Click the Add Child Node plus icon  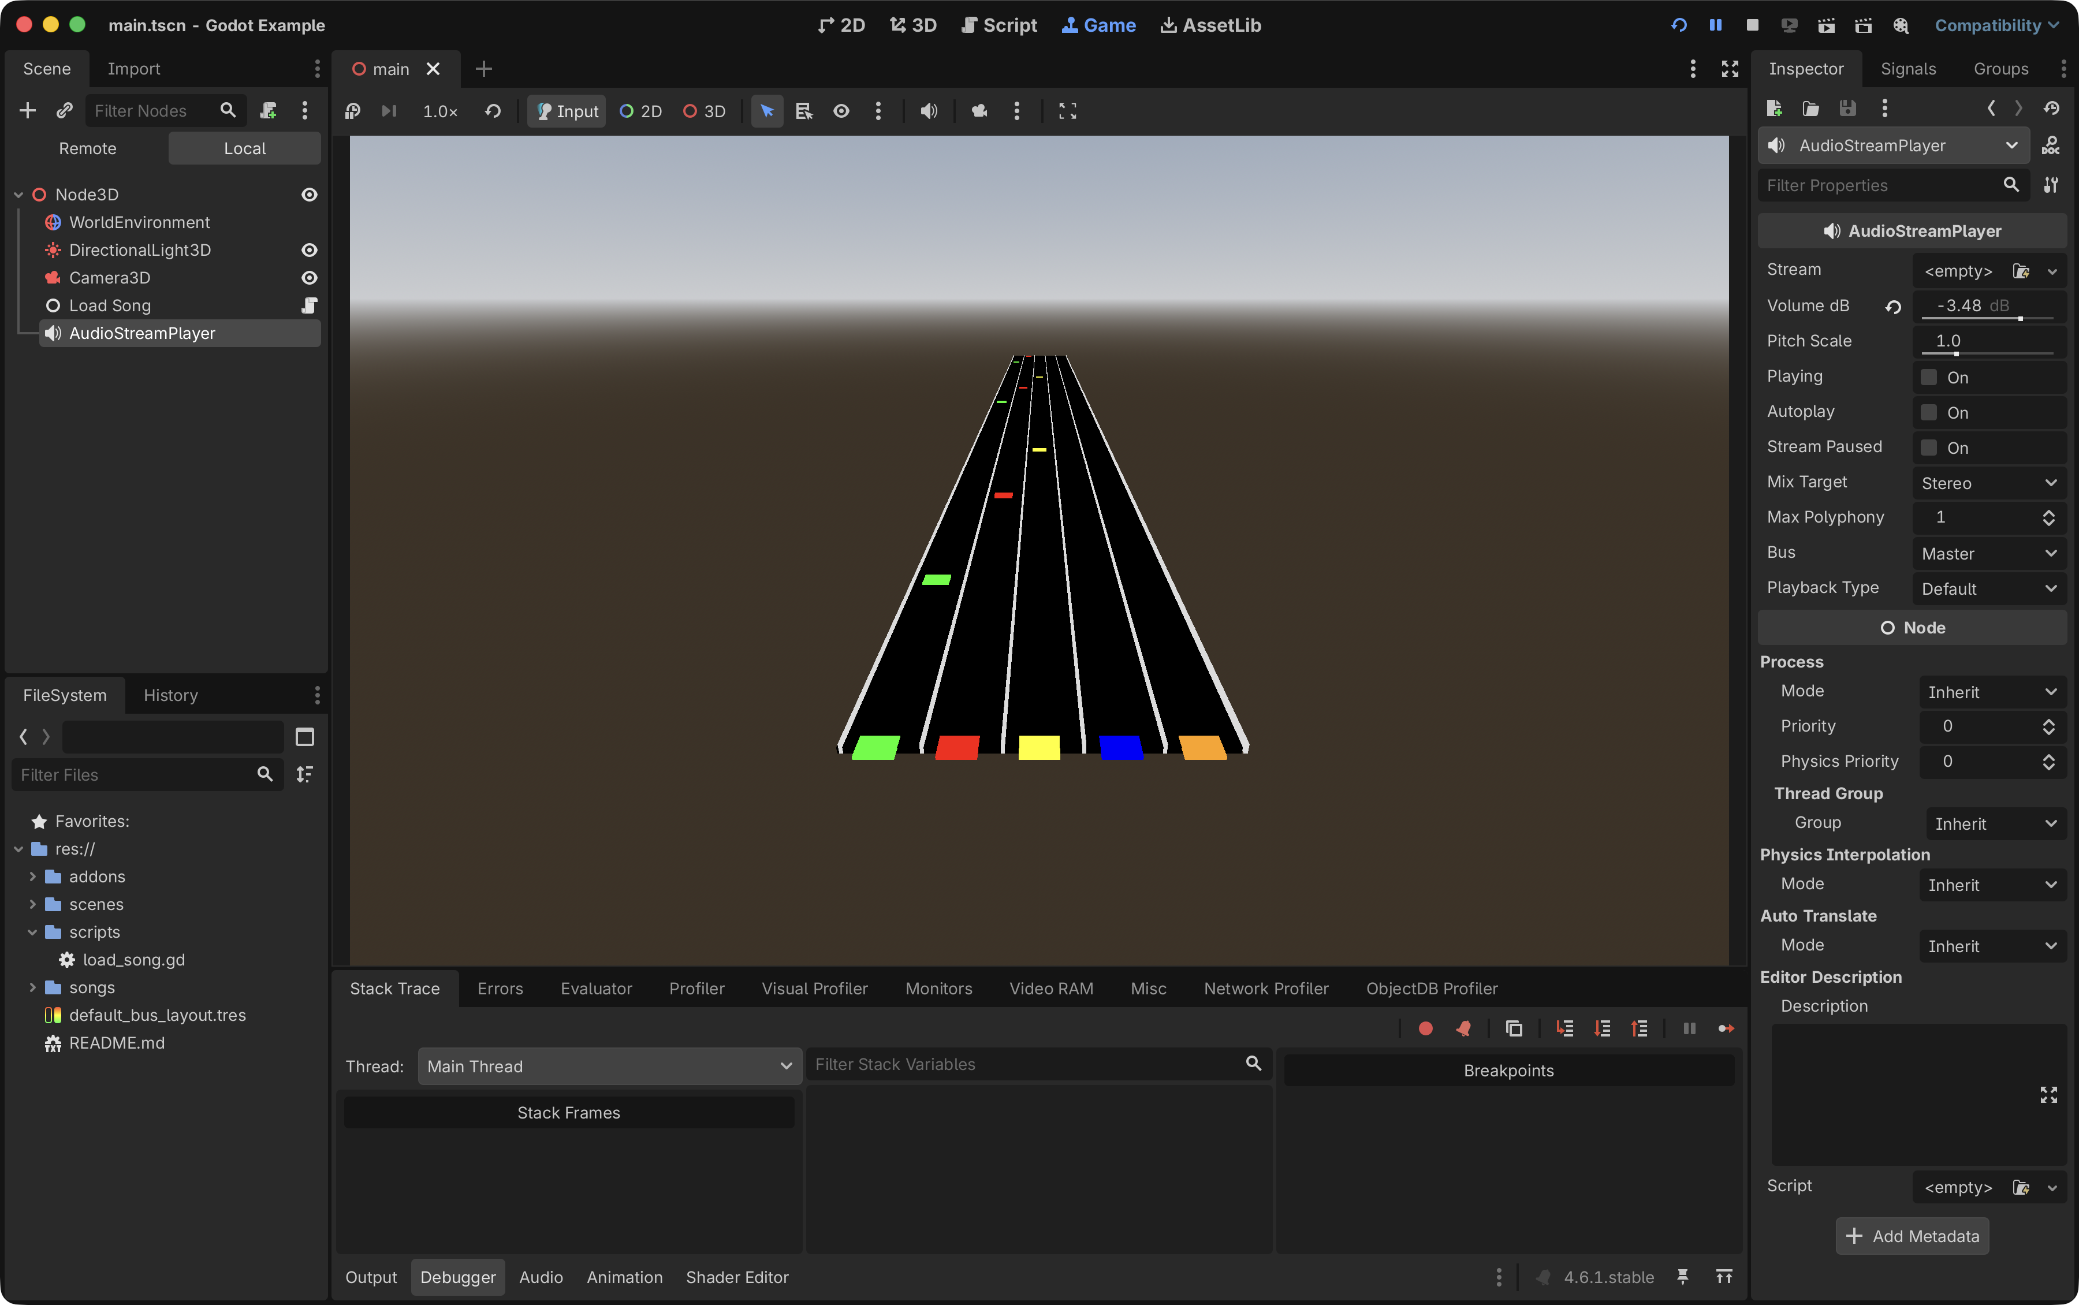(x=28, y=110)
